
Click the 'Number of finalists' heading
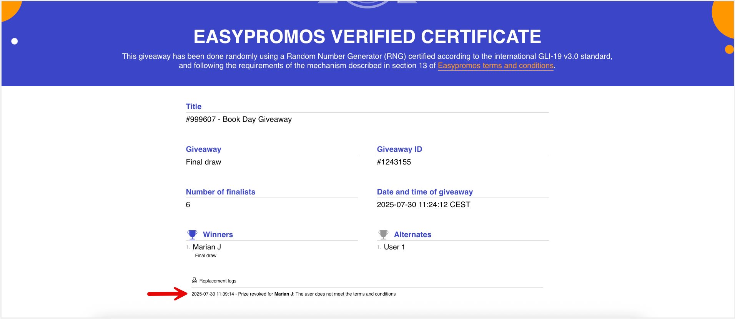pos(221,192)
